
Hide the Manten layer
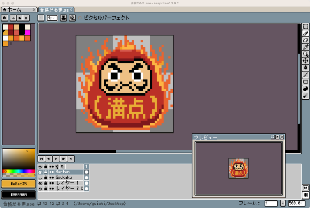coord(40,172)
